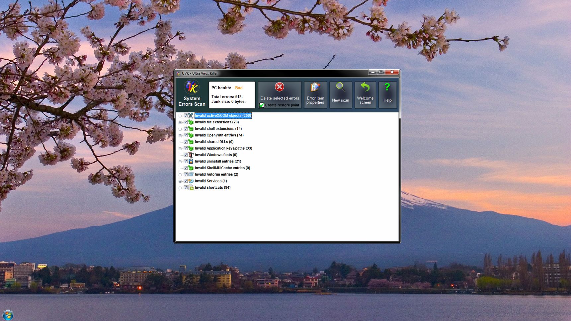Click the 'UVK - Ultra Virus Killer' window title
This screenshot has width=571, height=321.
click(x=200, y=73)
